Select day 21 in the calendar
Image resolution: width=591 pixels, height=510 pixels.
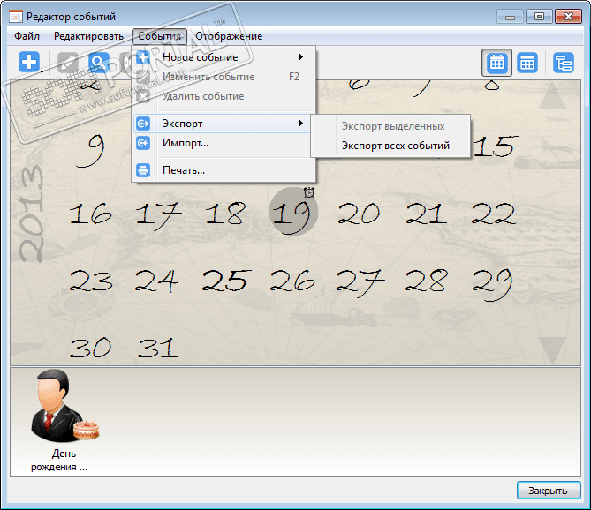[426, 214]
